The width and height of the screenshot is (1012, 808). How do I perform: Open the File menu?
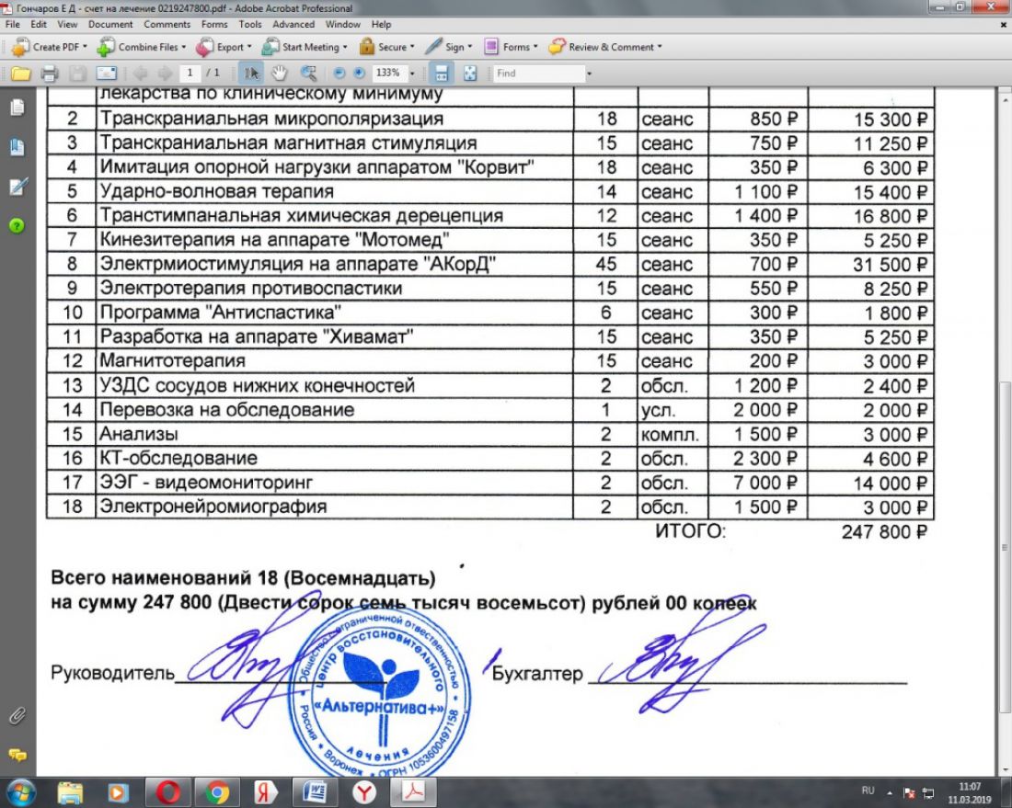(x=13, y=25)
